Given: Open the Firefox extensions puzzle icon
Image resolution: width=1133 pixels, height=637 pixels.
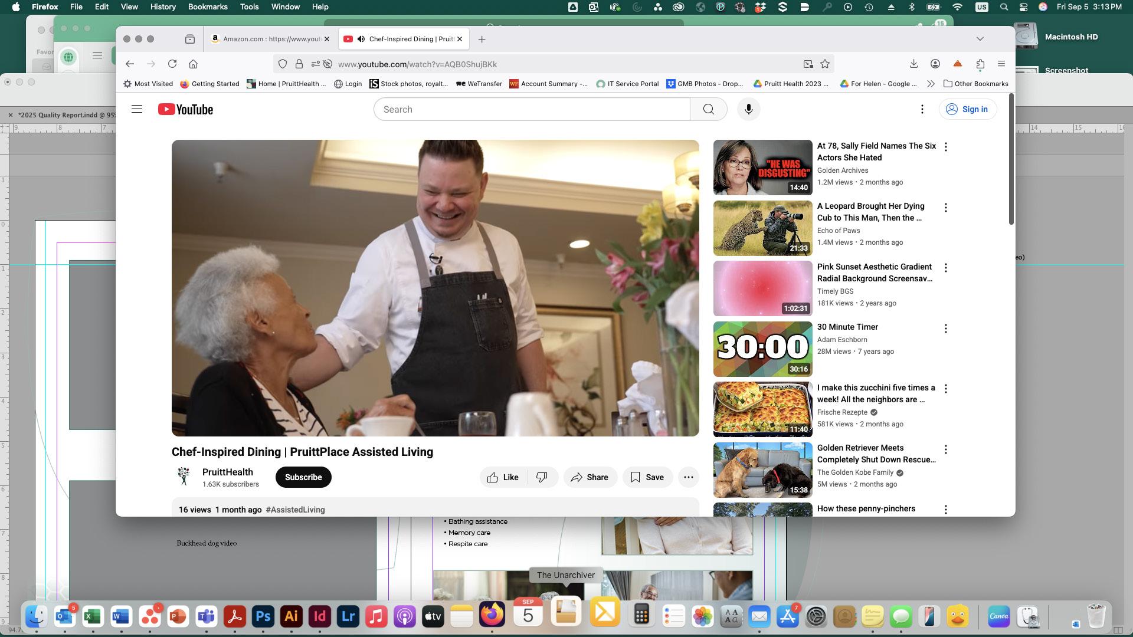Looking at the screenshot, I should pos(980,64).
